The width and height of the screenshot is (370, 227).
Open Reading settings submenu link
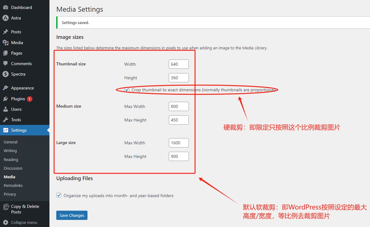[11, 159]
